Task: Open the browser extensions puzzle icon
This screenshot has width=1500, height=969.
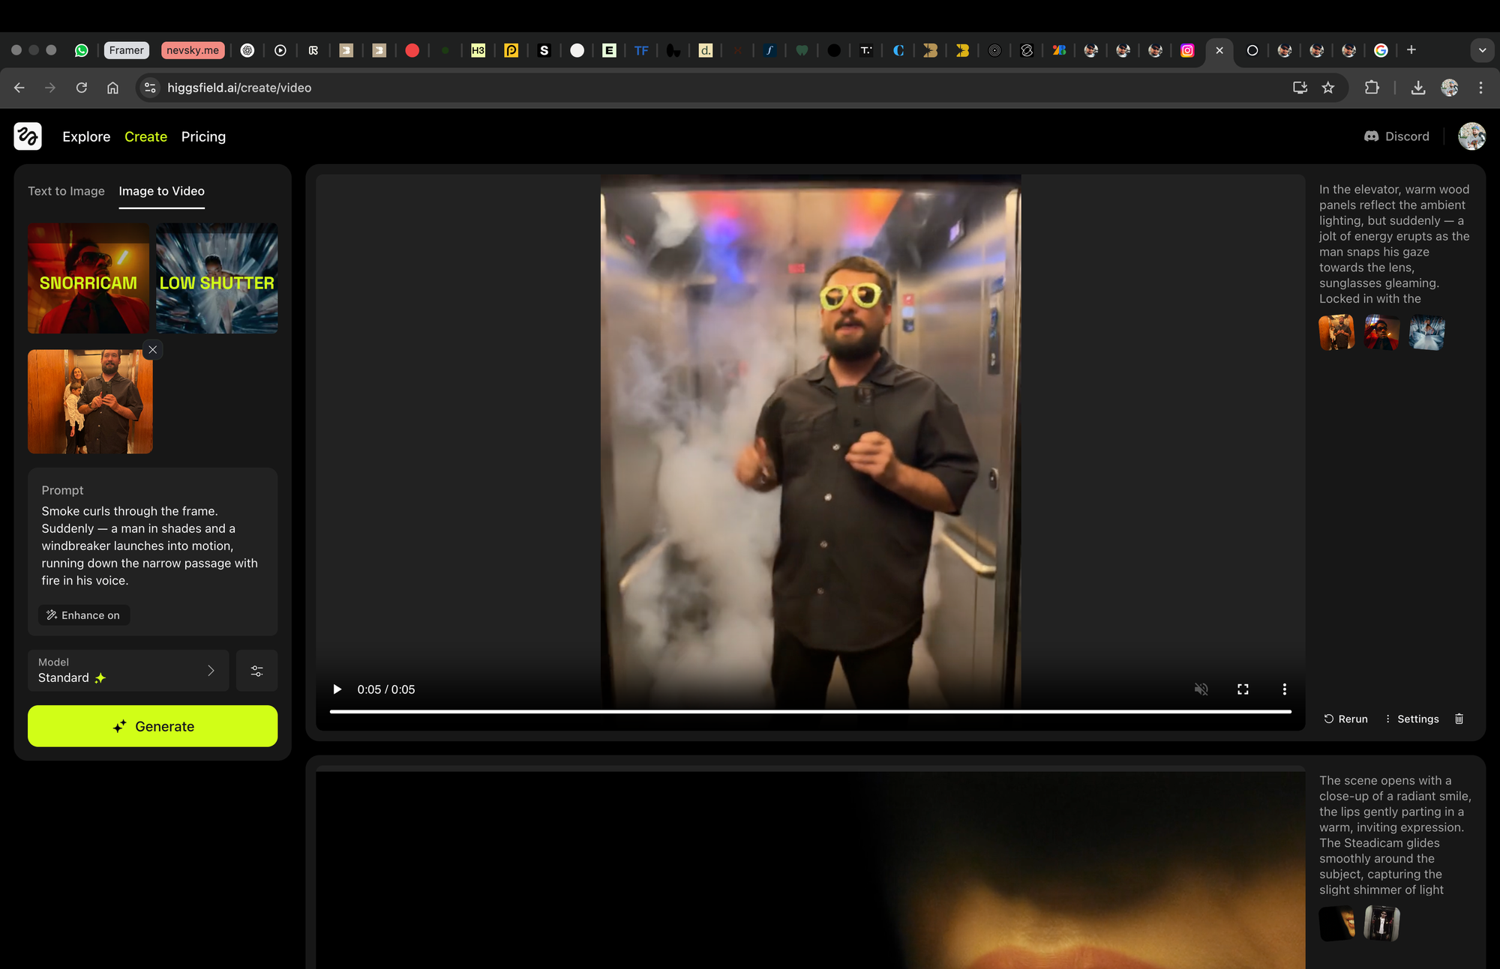Action: pyautogui.click(x=1372, y=88)
